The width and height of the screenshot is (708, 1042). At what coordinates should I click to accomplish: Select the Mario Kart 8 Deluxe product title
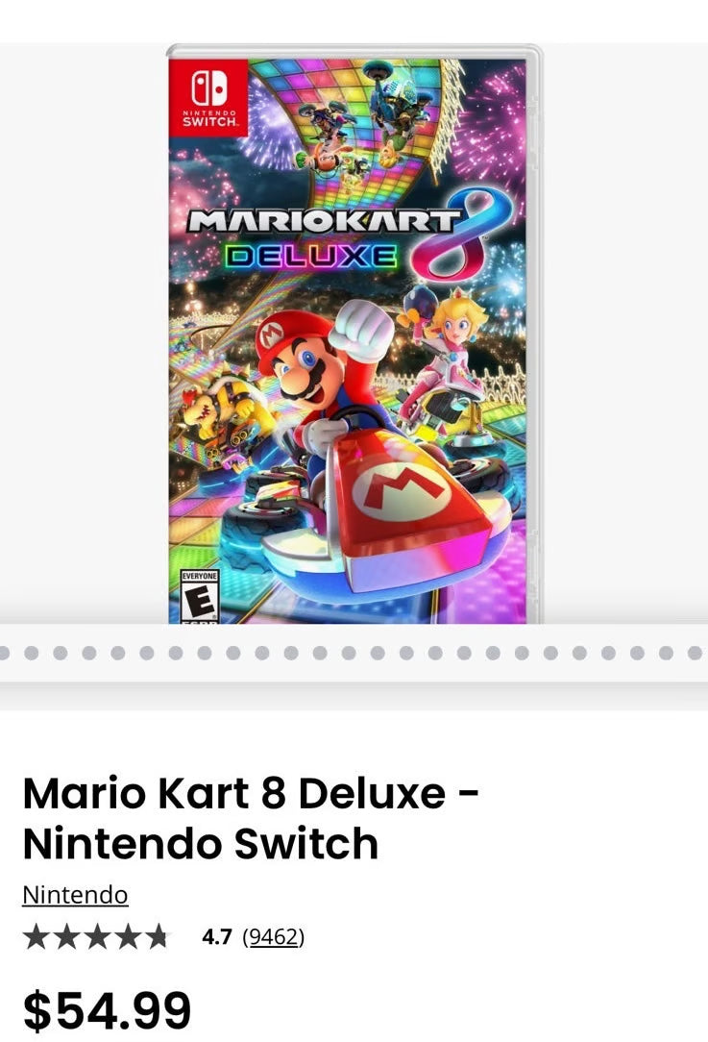tap(251, 818)
